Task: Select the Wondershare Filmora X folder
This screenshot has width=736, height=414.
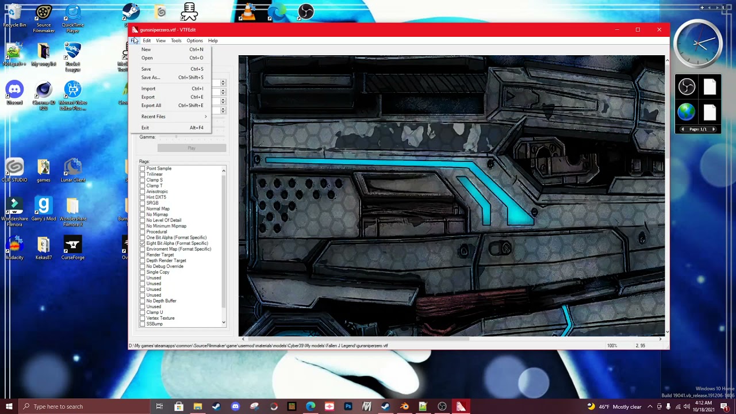Action: [72, 212]
